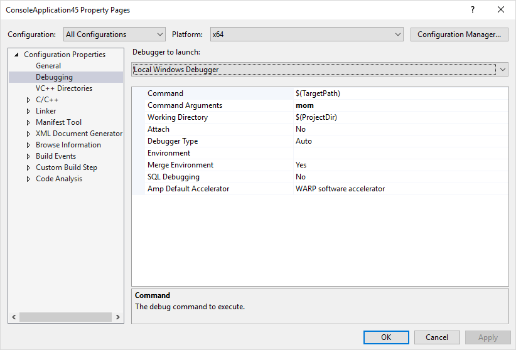The image size is (516, 350).
Task: Open the Platform x64 dropdown
Action: pyautogui.click(x=306, y=34)
